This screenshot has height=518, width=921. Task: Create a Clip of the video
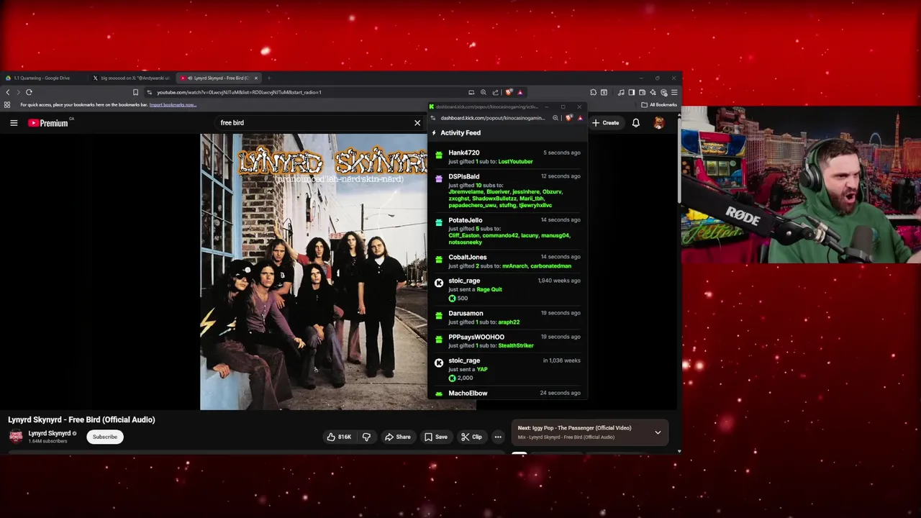(x=472, y=437)
